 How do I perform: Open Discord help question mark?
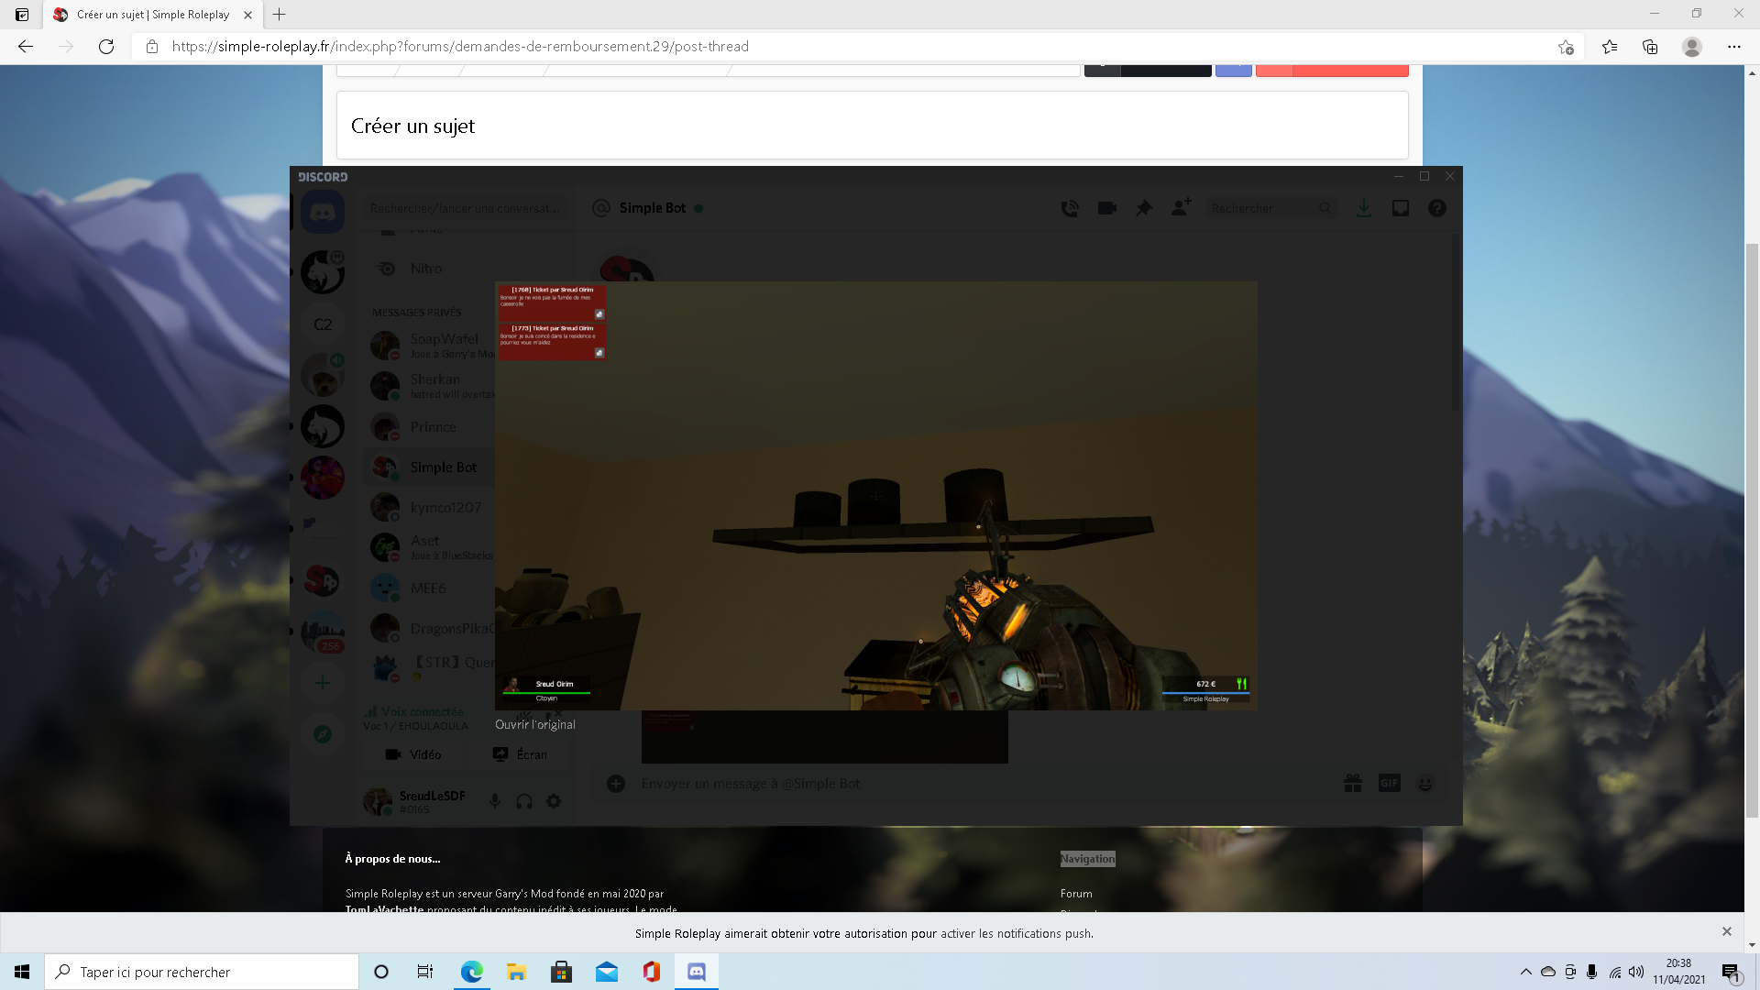click(x=1437, y=208)
